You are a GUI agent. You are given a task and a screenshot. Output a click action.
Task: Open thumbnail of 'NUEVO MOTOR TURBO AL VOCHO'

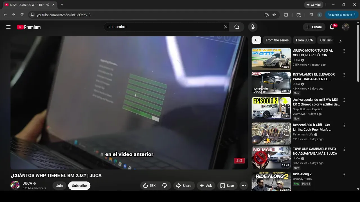tap(271, 59)
